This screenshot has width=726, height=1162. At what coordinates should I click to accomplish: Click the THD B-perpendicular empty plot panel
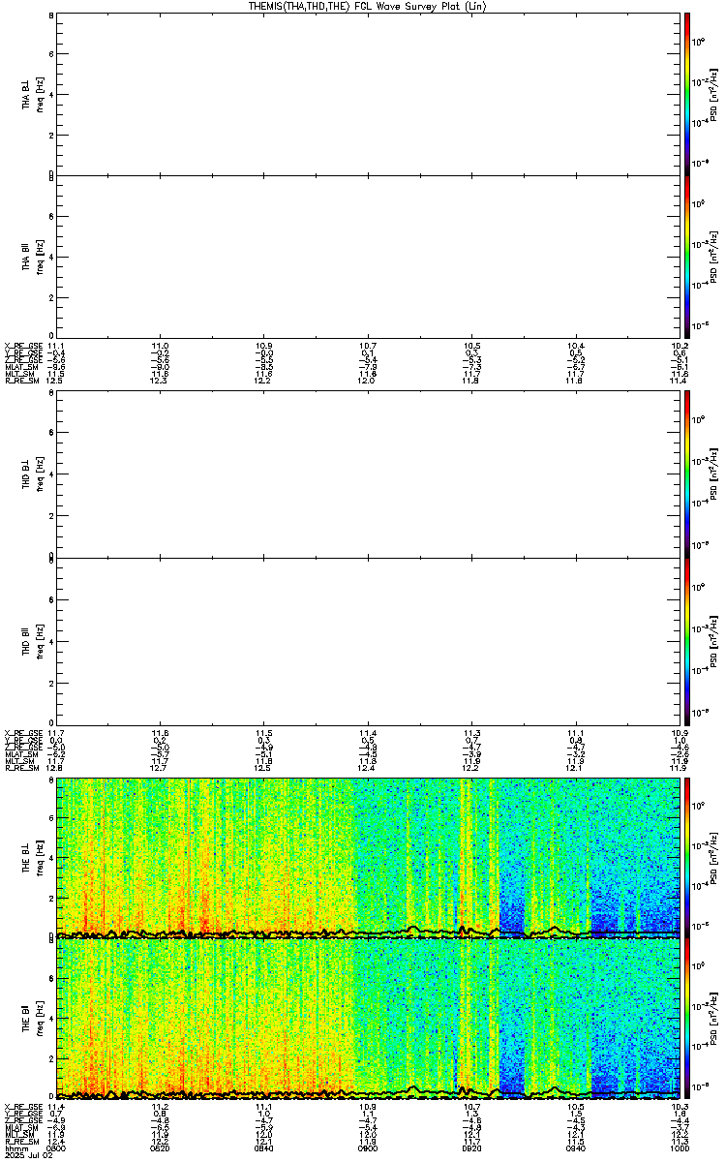click(x=367, y=474)
